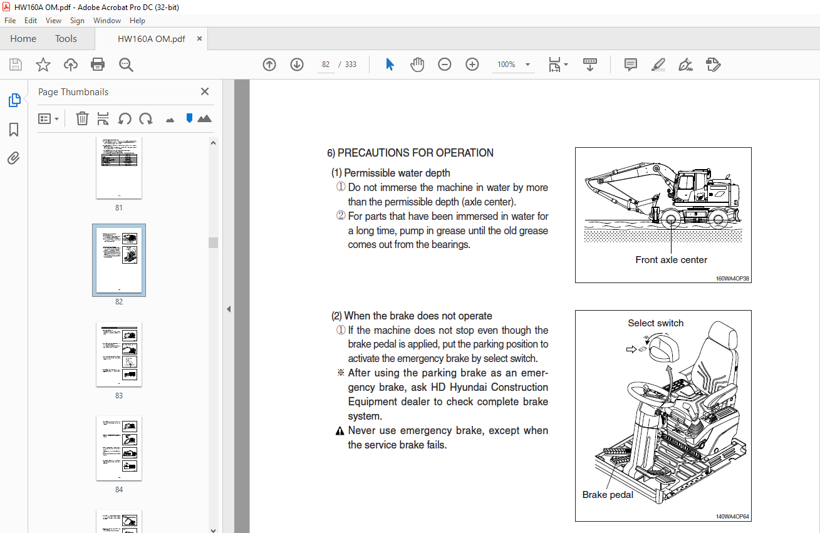820x533 pixels.
Task: Go to previous page arrow
Action: (269, 65)
